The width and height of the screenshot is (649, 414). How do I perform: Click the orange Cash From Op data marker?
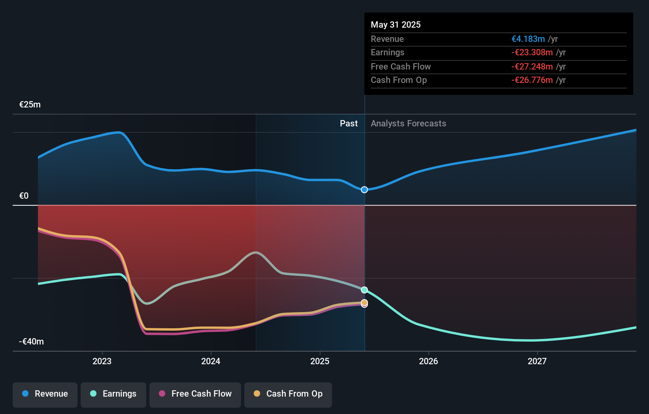coord(364,303)
